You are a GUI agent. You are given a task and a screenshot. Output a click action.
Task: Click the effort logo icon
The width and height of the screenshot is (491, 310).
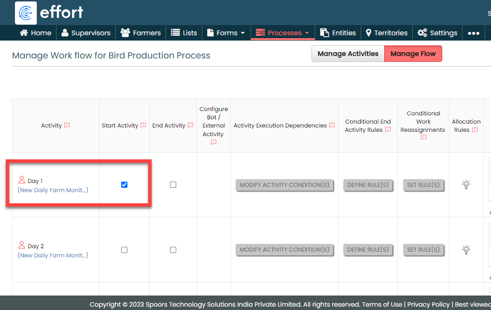click(26, 13)
